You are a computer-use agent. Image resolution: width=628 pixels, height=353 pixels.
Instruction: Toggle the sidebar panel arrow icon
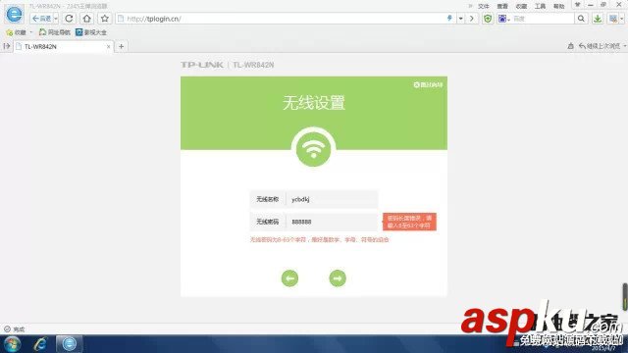(7, 46)
